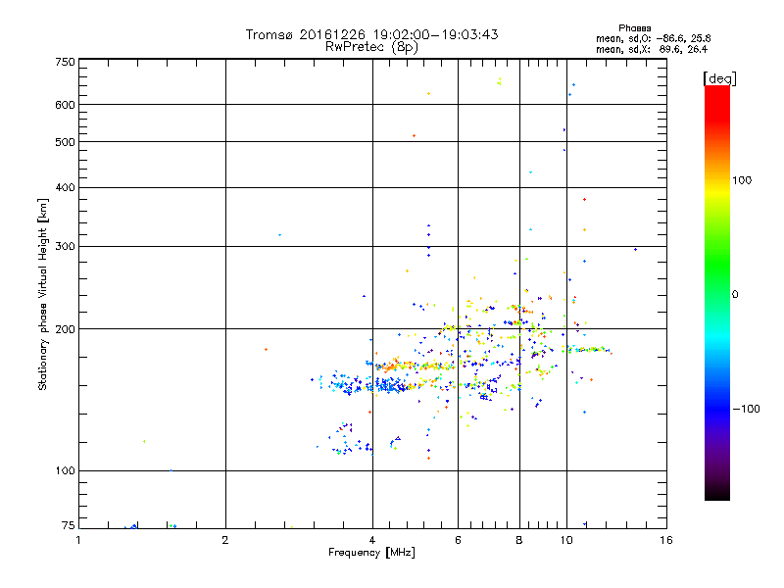Click the colorbar tick label '0'

coord(734,295)
